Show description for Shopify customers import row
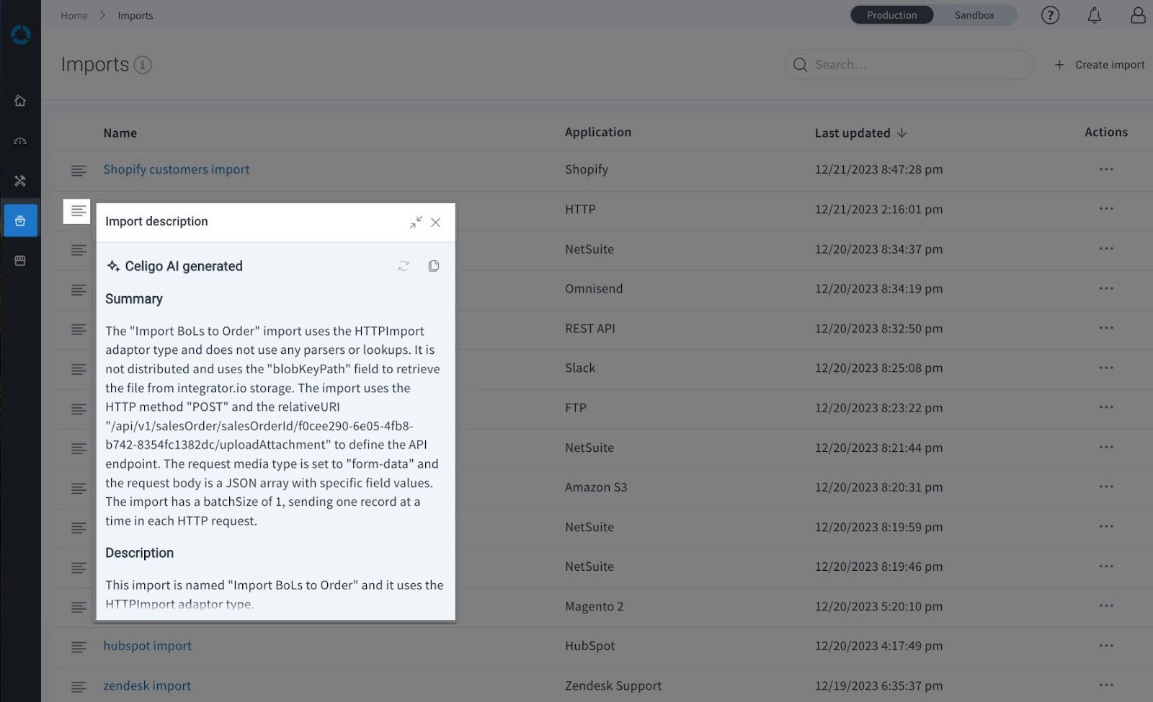The height and width of the screenshot is (702, 1153). [x=78, y=170]
